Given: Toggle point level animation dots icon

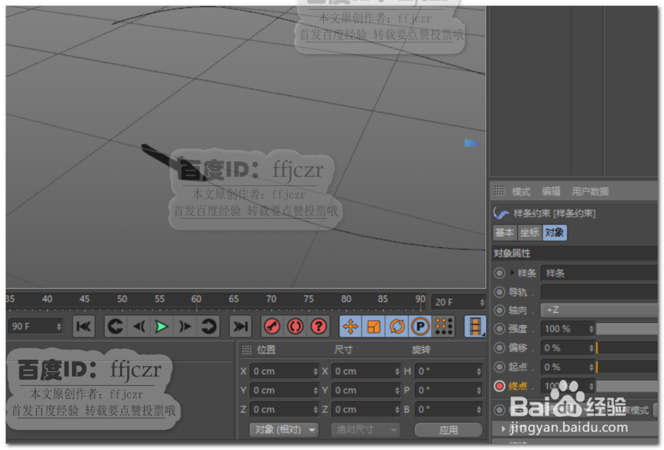Looking at the screenshot, I should (444, 326).
